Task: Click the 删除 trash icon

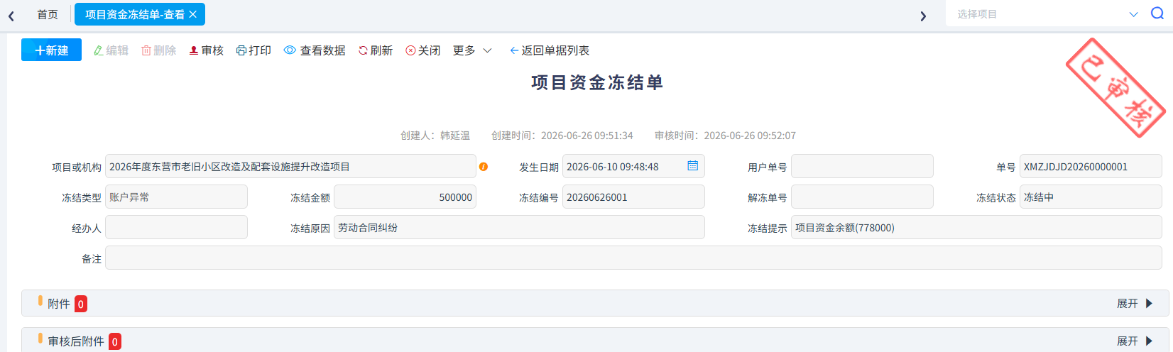Action: 146,50
